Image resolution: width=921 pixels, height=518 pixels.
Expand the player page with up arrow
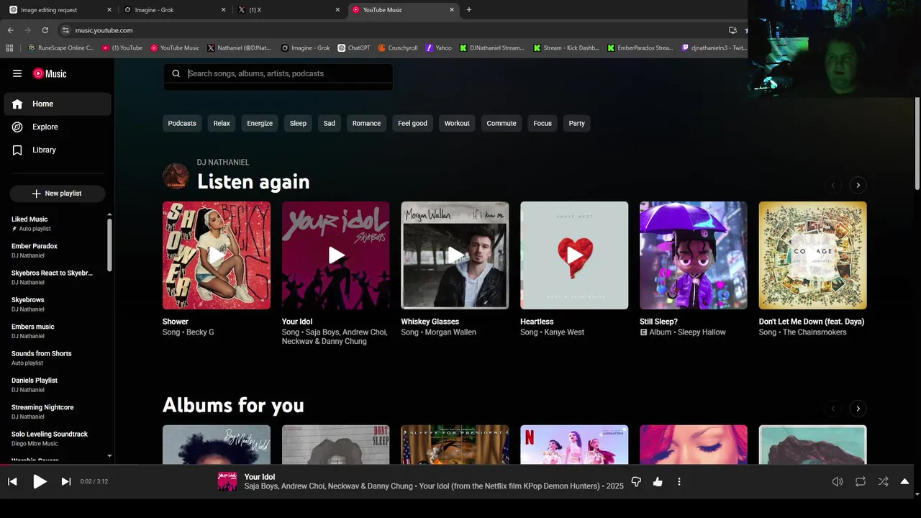[x=904, y=481]
